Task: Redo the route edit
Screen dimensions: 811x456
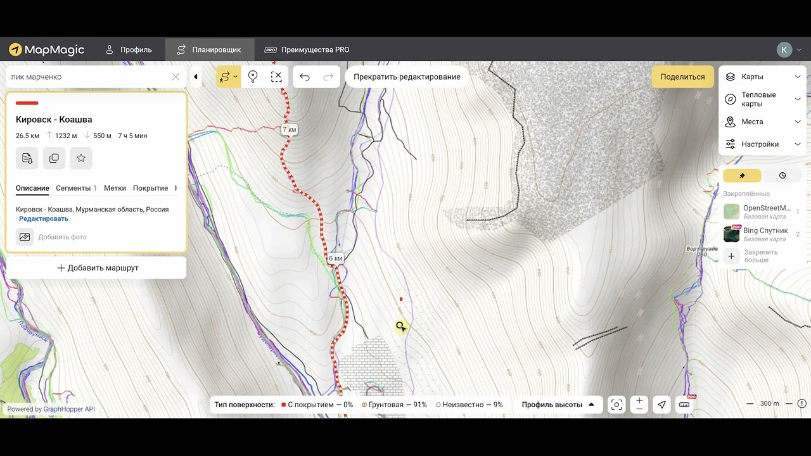Action: tap(328, 77)
